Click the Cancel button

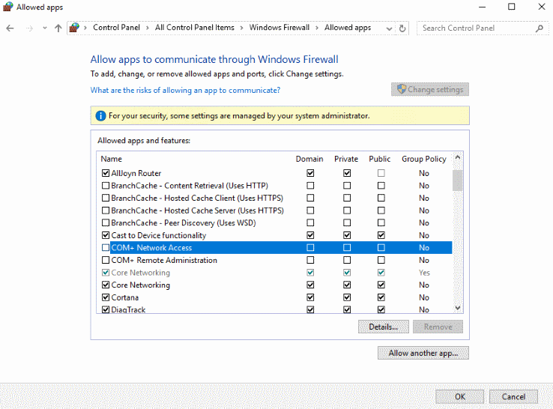click(513, 397)
